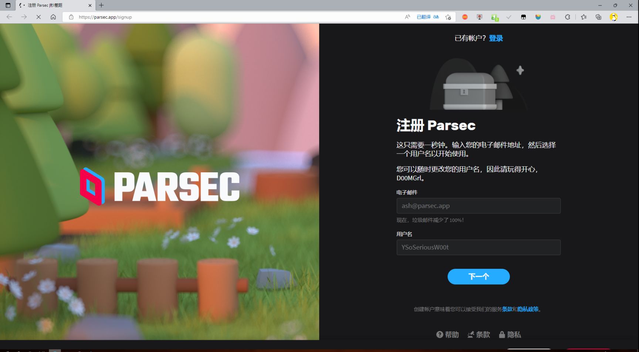Viewport: 639px width, 352px height.
Task: Open the Tampermonkey extension icon
Action: pos(524,17)
